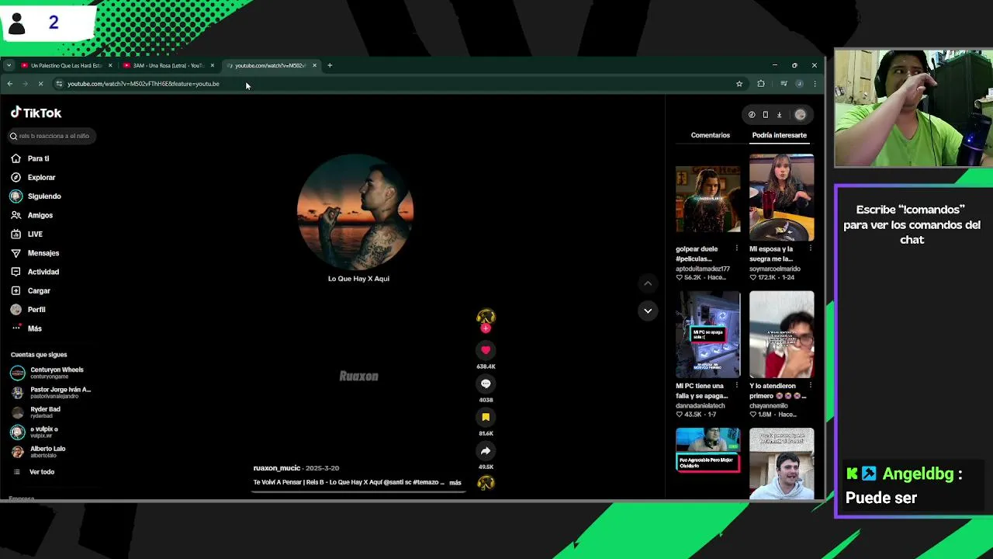Click the TikTok logo
This screenshot has width=993, height=559.
click(x=36, y=113)
